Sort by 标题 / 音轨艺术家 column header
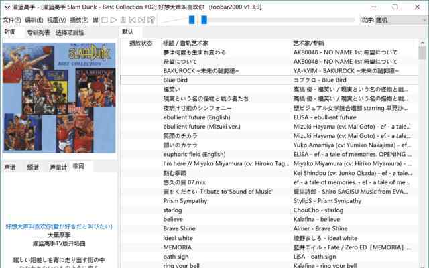The image size is (429, 268). pyautogui.click(x=186, y=43)
